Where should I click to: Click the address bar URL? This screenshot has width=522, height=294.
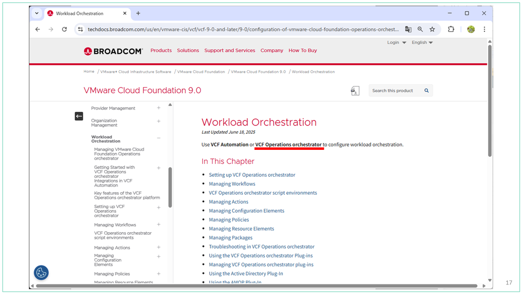pos(243,29)
